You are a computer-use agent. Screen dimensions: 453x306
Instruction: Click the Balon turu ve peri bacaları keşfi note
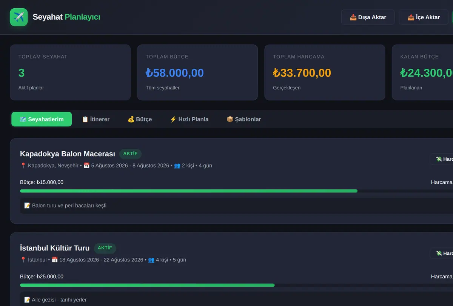click(69, 206)
